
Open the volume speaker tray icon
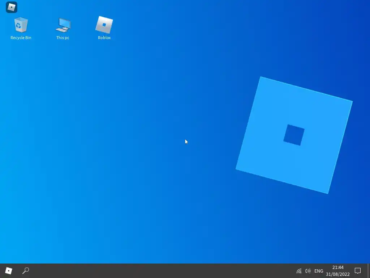tap(308, 271)
